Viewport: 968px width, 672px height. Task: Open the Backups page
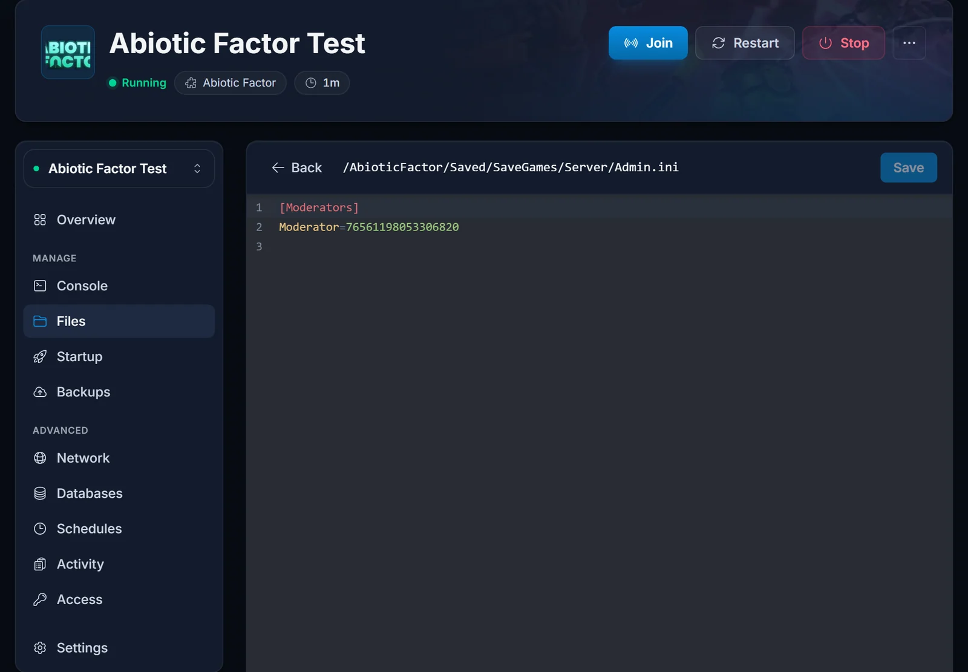[x=119, y=392]
